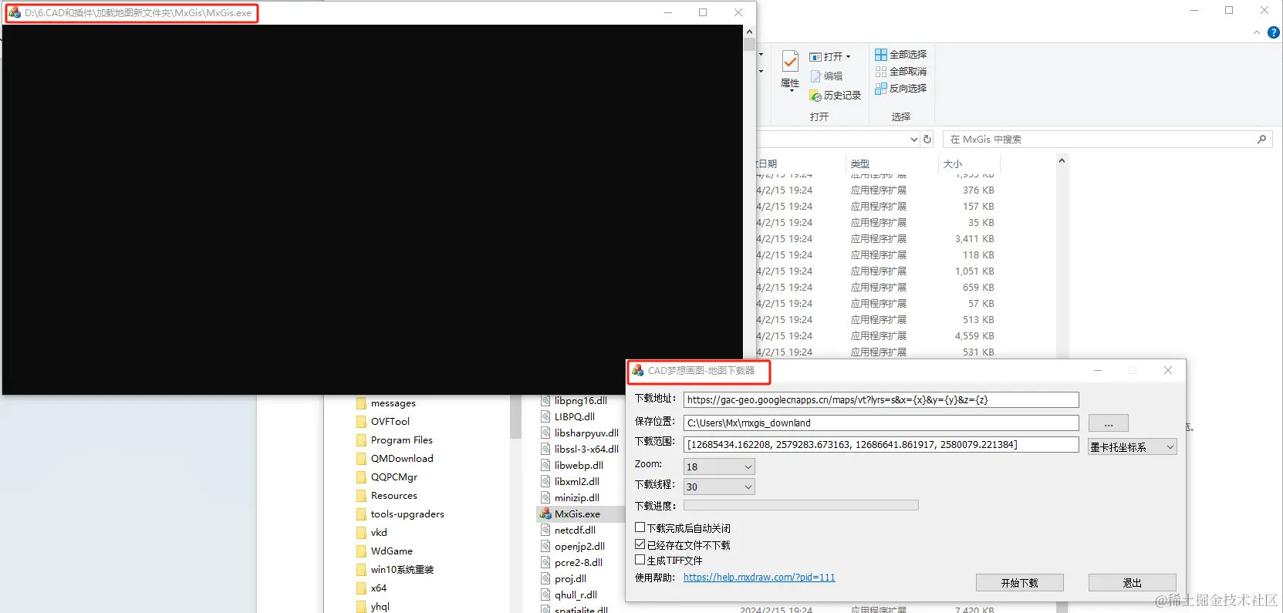Expand the Explorer address bar dropdown arrow
Viewport: 1283px width, 613px height.
[914, 140]
